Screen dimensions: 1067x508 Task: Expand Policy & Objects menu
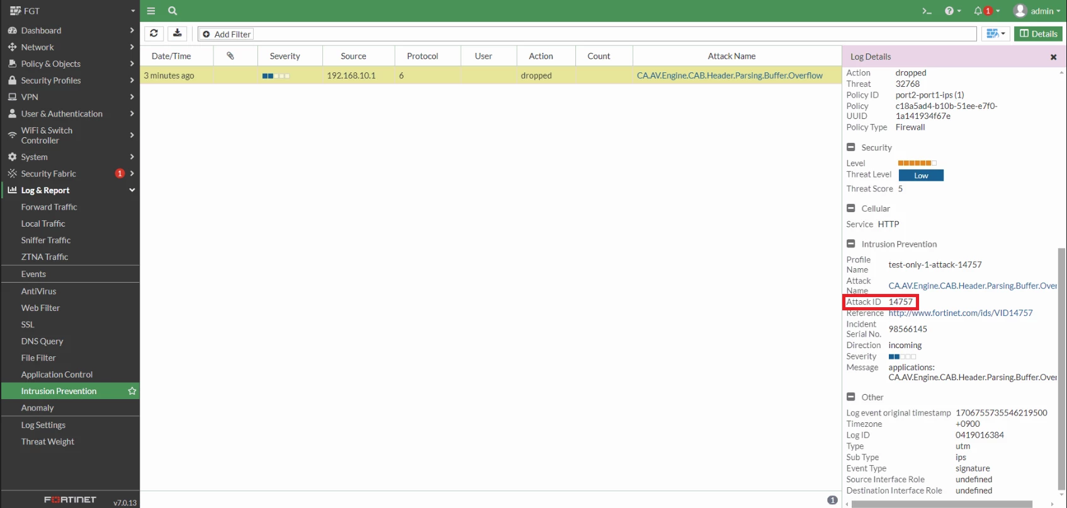70,64
